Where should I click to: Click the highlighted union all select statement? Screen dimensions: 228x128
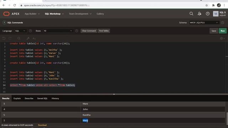tap(42, 85)
